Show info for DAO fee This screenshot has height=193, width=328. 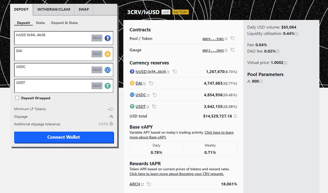point(278,51)
